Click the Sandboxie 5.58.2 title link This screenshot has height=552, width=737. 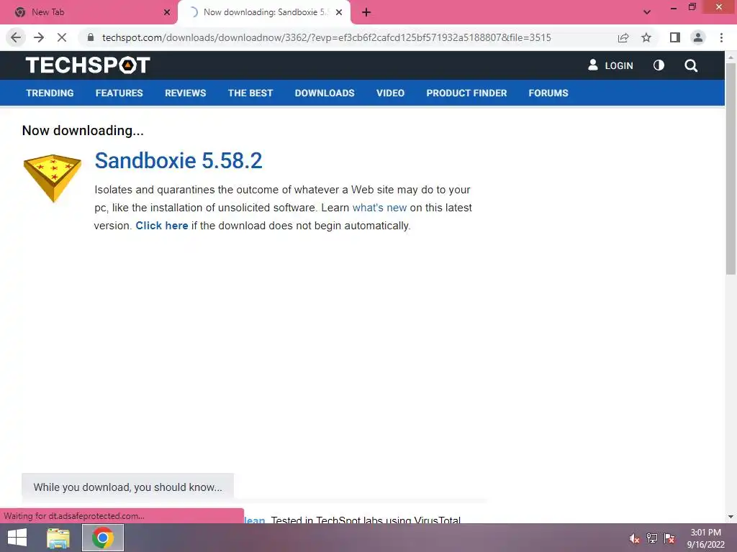pyautogui.click(x=178, y=160)
